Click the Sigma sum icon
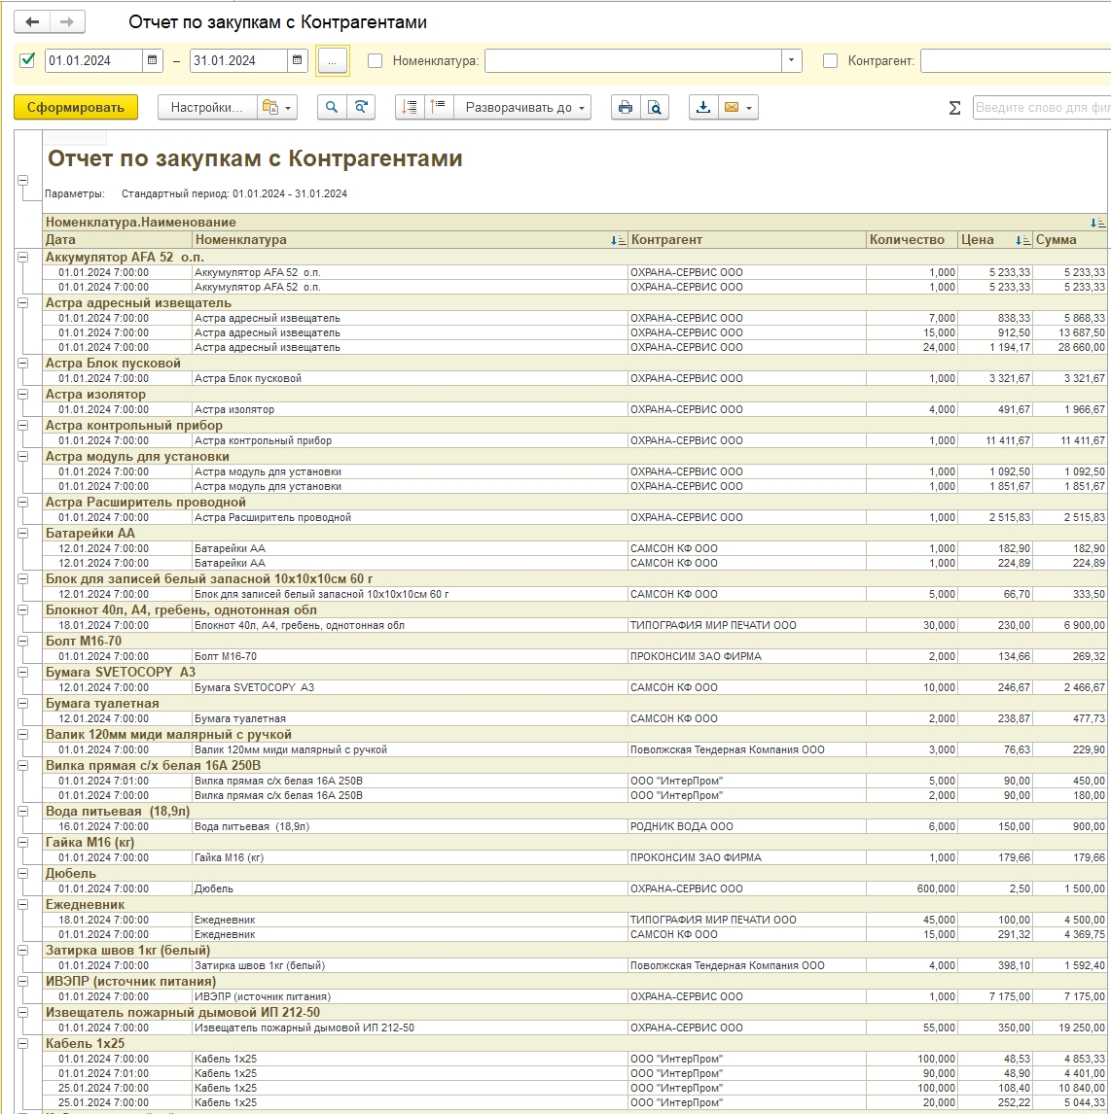The height and width of the screenshot is (1114, 1111). pos(954,108)
